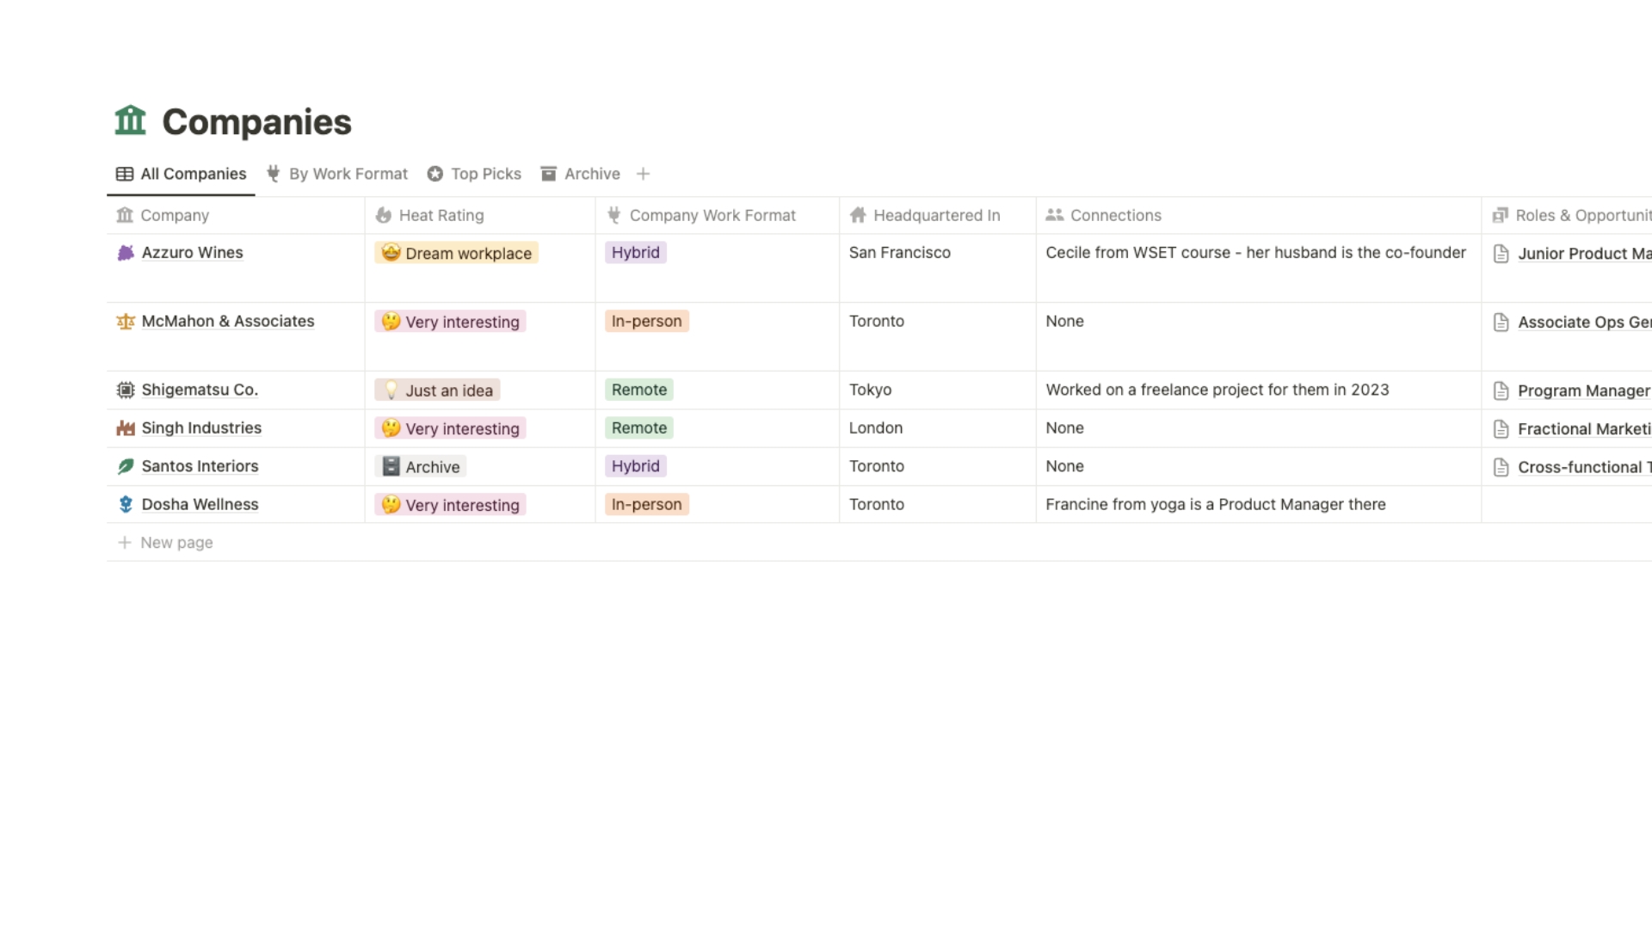This screenshot has height=929, width=1652.
Task: Switch to the Archive view tab
Action: point(591,174)
